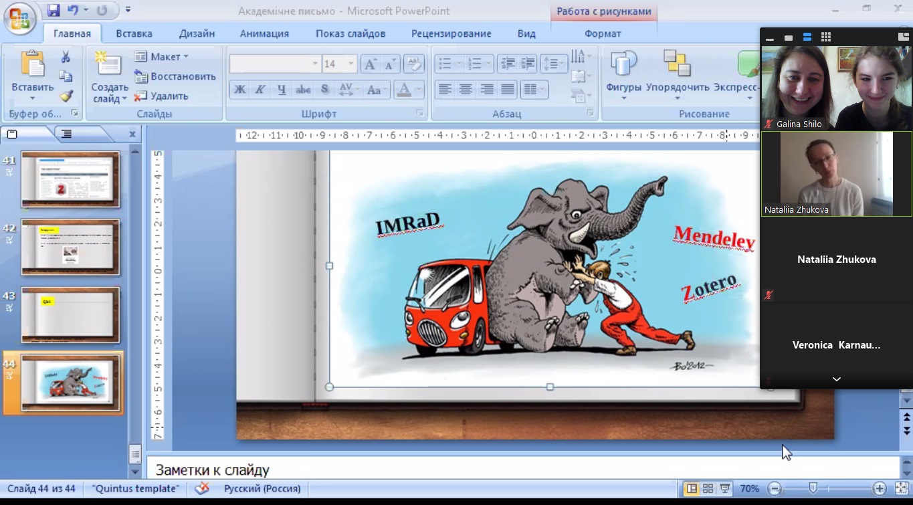Click the zoom slider handle
Viewport: 913px width, 505px height.
pos(813,488)
